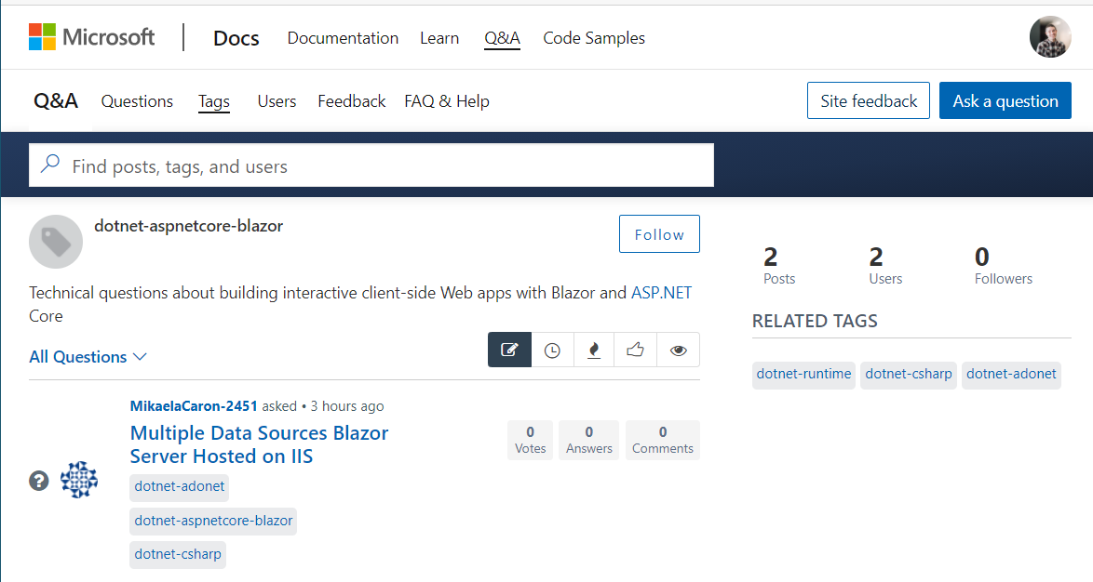
Task: Open the Multiple Data Sources Blazor question
Action: (260, 444)
